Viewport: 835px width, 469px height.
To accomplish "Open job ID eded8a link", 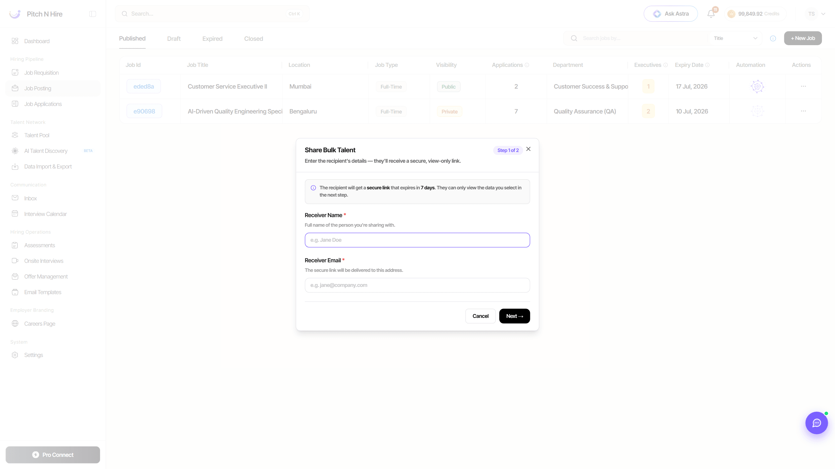I will click(144, 87).
